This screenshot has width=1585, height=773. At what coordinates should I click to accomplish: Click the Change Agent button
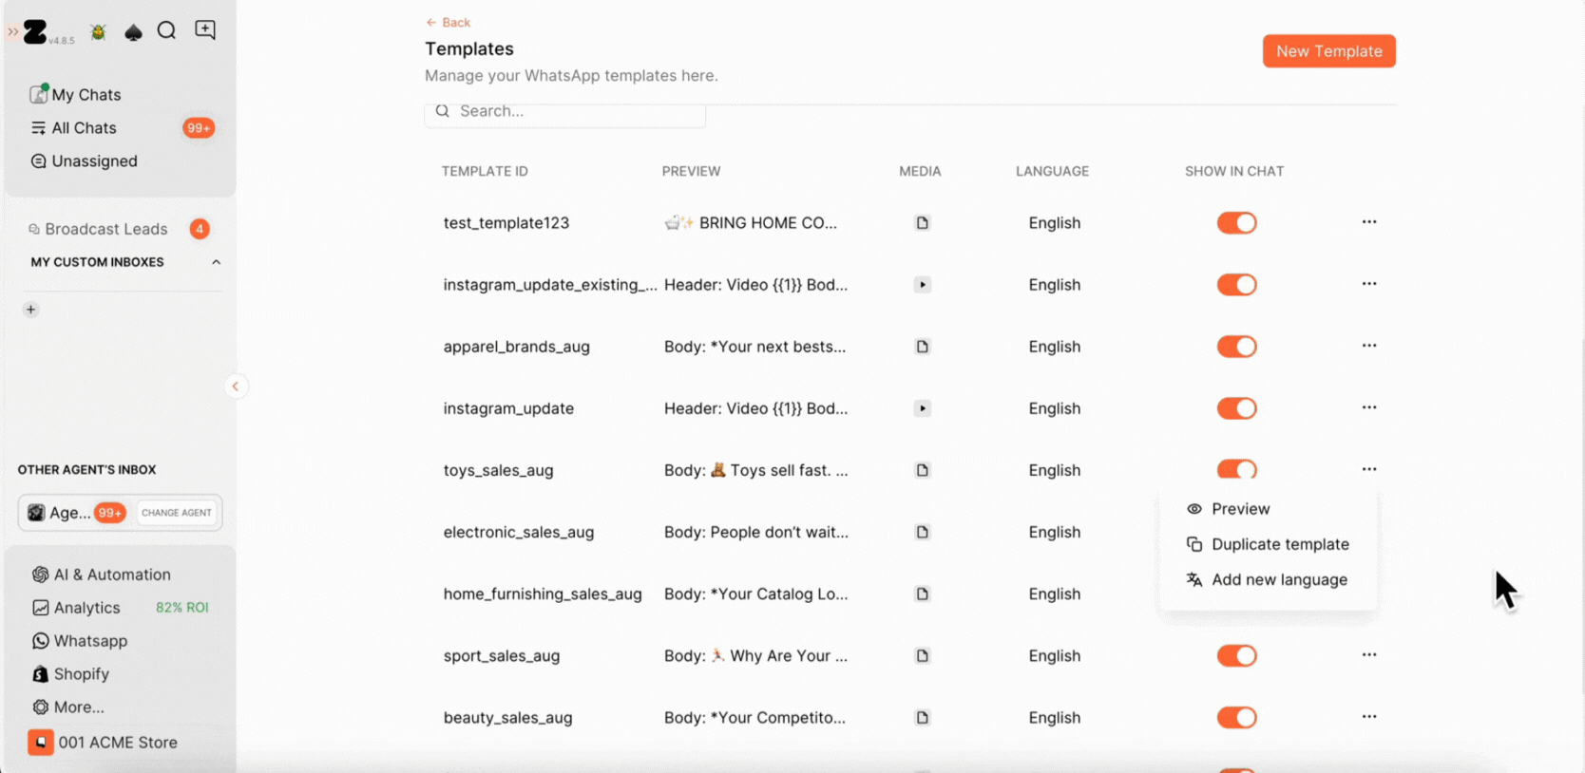(177, 512)
